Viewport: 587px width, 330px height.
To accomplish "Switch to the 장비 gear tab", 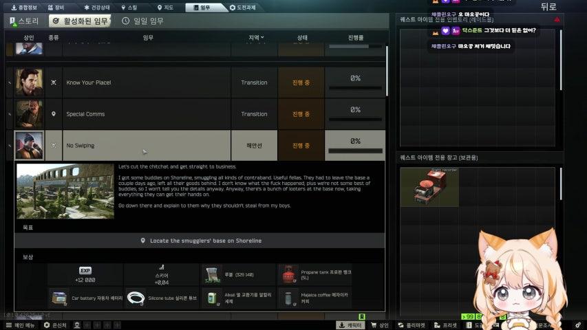I will coord(56,8).
